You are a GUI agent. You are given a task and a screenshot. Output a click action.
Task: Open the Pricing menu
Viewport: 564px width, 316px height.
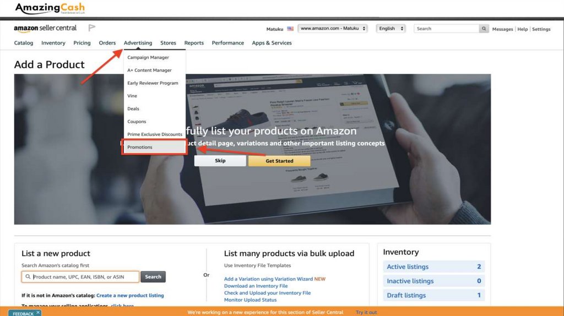point(82,43)
